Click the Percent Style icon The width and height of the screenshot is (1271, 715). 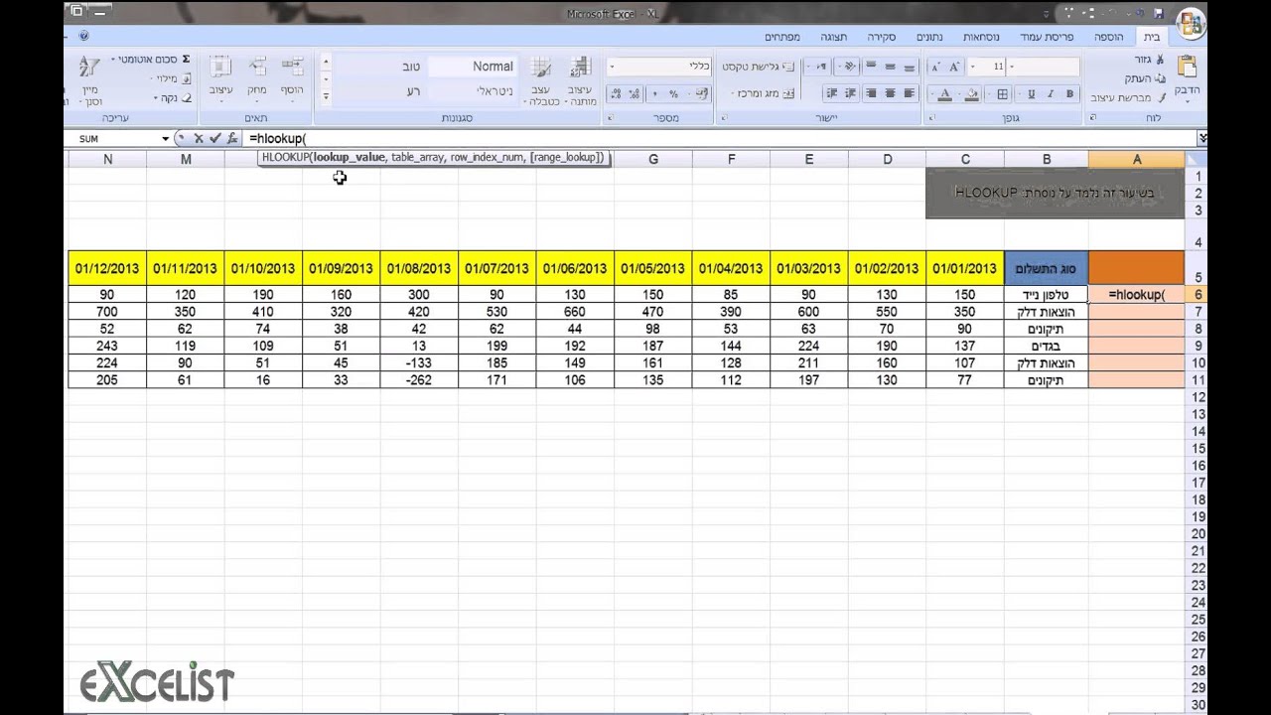[x=673, y=94]
